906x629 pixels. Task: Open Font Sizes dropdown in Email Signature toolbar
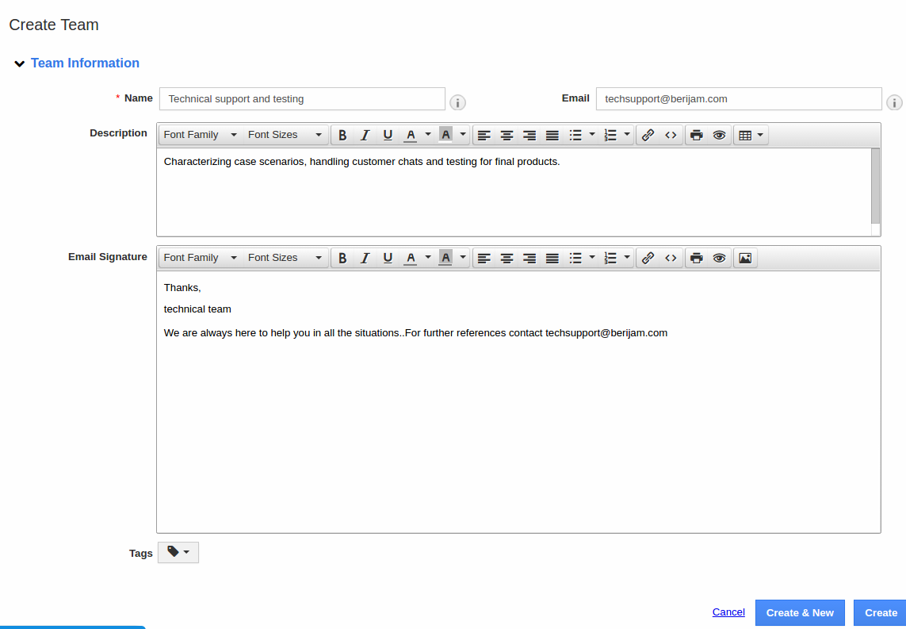pos(285,258)
